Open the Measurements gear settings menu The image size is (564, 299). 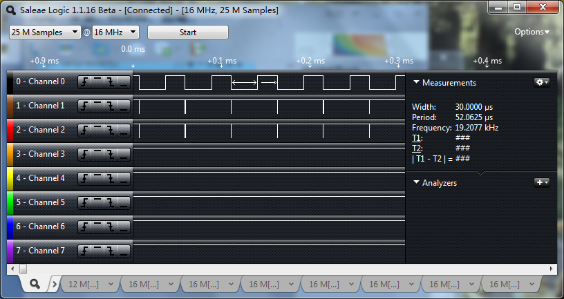[x=542, y=82]
